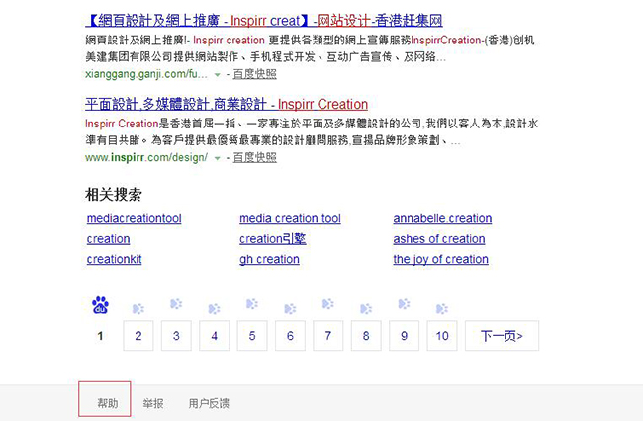The height and width of the screenshot is (421, 643).
Task: Go to results page 6
Action: (290, 336)
